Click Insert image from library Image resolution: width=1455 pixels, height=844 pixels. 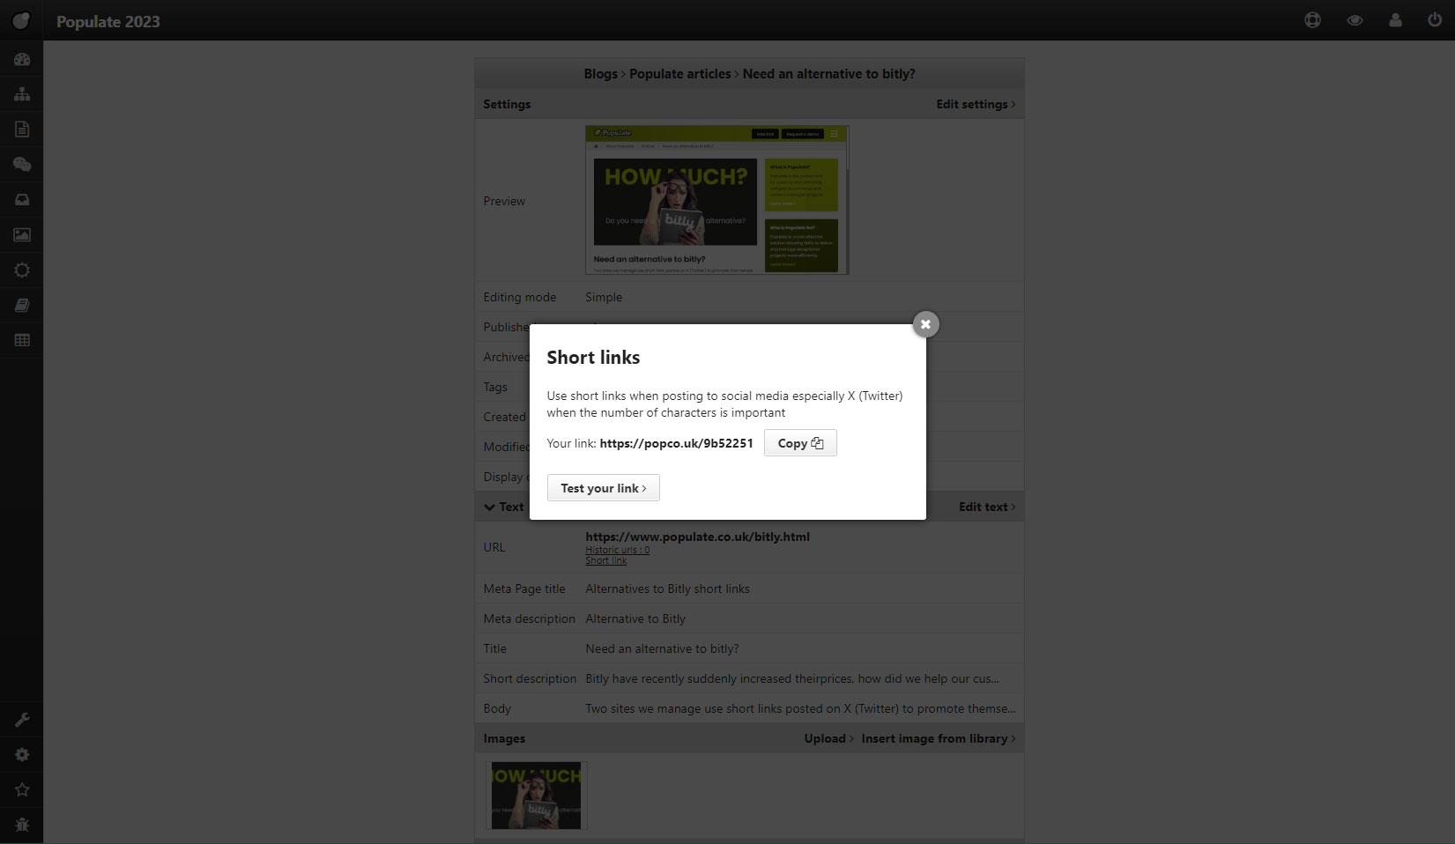[x=939, y=738]
